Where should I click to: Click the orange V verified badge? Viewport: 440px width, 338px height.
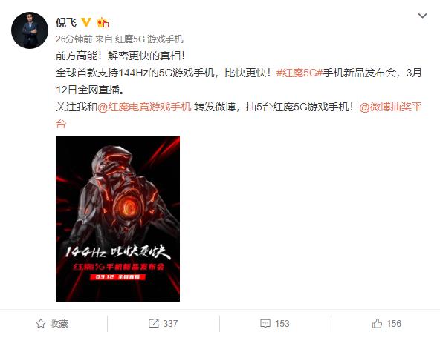(86, 22)
